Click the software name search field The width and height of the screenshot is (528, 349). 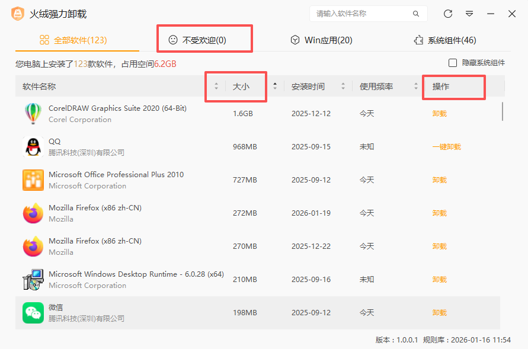click(x=361, y=14)
